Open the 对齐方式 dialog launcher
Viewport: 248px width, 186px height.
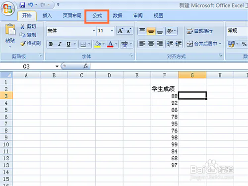pos(220,56)
